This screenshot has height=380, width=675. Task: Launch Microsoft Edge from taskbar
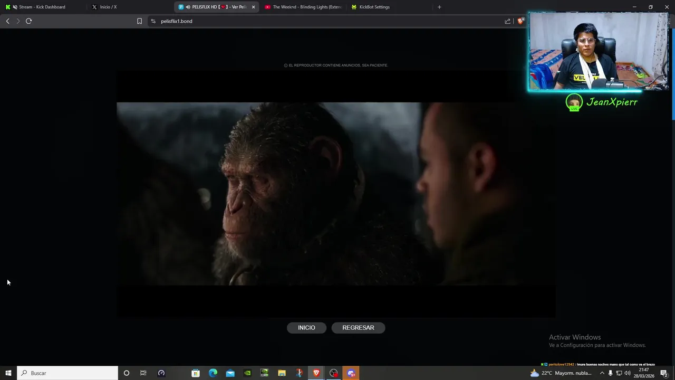pos(213,373)
